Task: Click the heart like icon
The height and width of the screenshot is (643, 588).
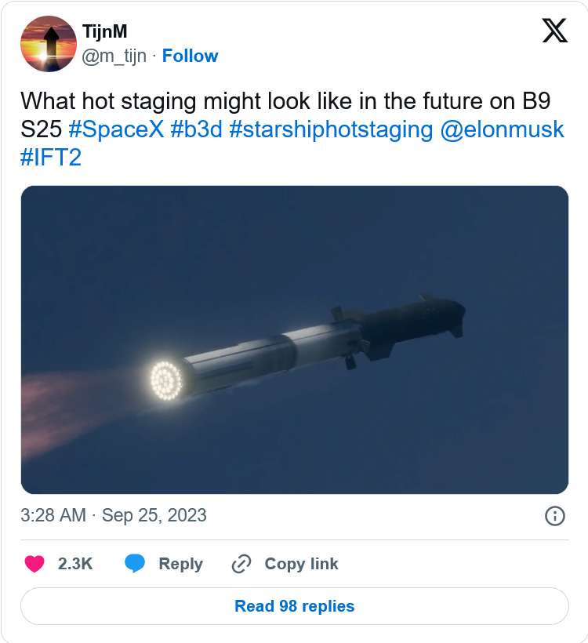Action: point(34,564)
